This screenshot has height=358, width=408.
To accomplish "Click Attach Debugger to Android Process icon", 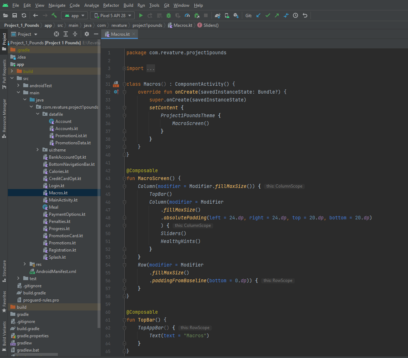I will coord(197,16).
